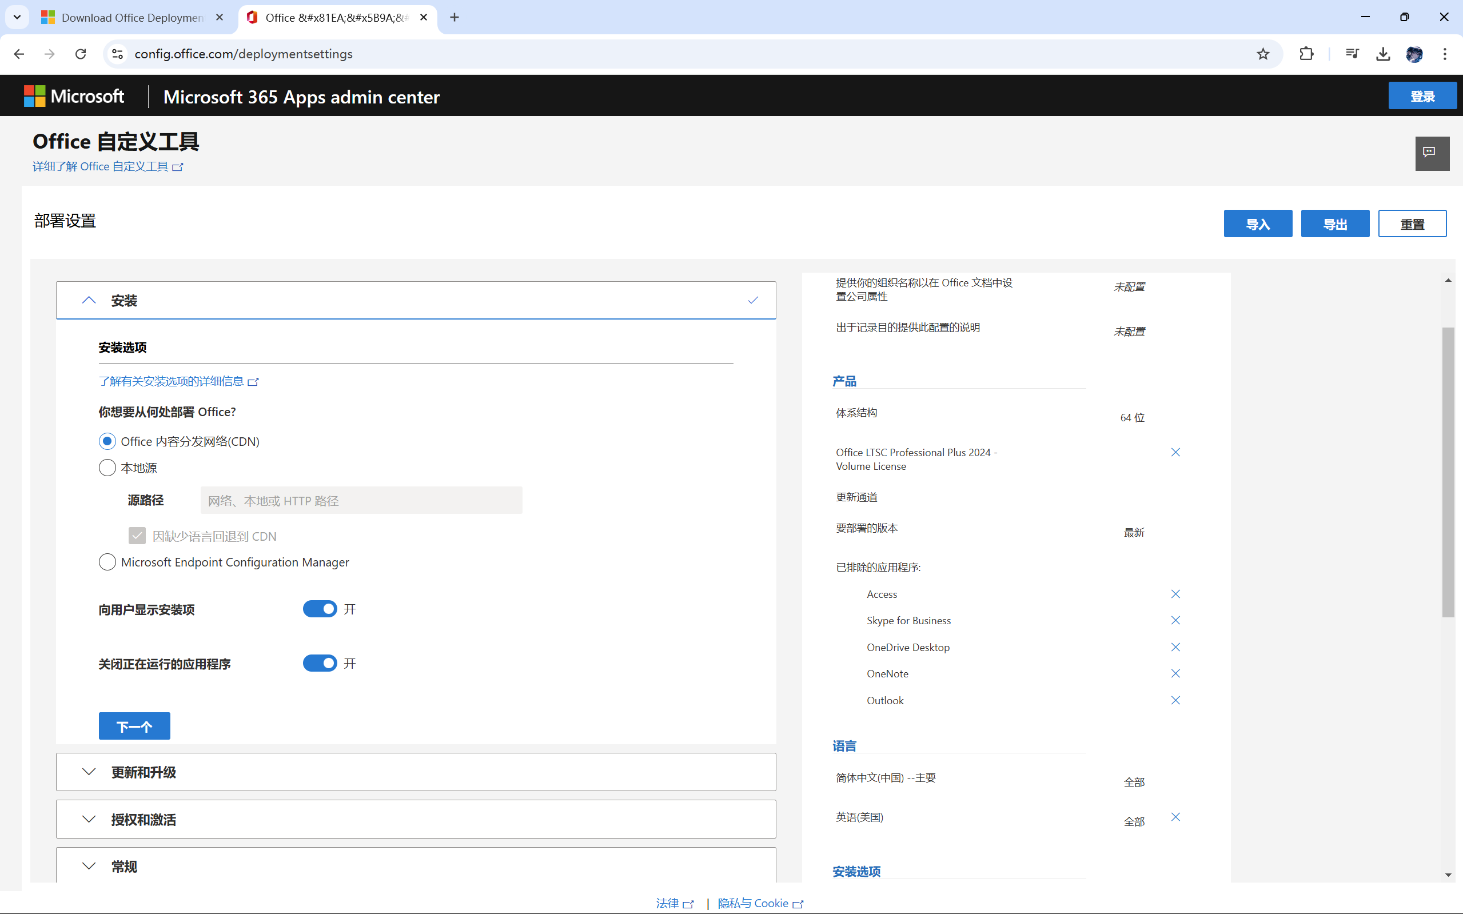Click the 产品 summary heading

[844, 381]
